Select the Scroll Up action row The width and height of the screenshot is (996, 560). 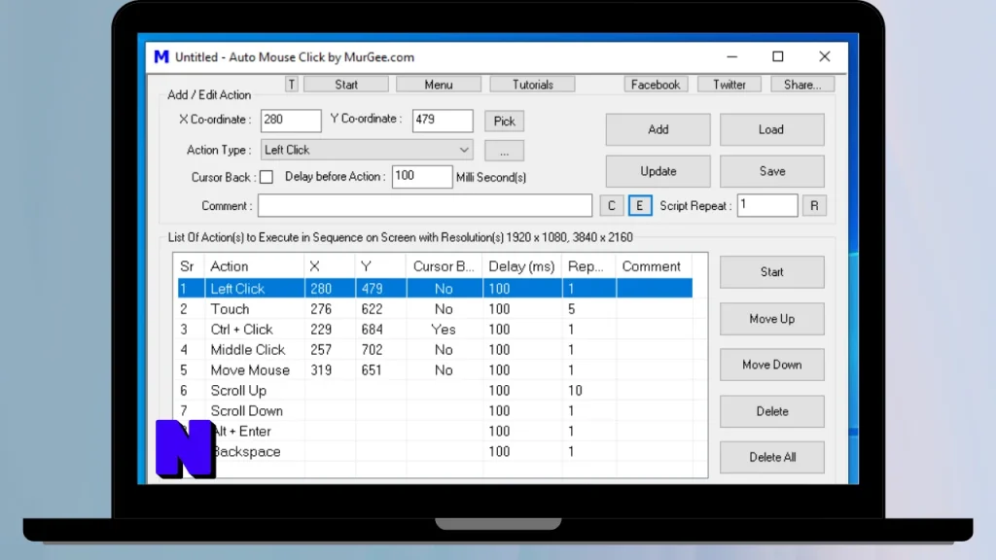pyautogui.click(x=435, y=391)
